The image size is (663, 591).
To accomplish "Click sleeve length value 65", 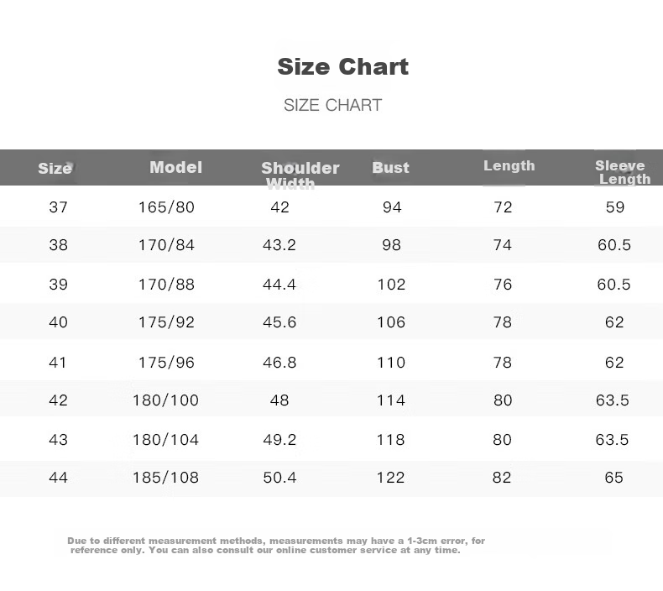I will 613,478.
